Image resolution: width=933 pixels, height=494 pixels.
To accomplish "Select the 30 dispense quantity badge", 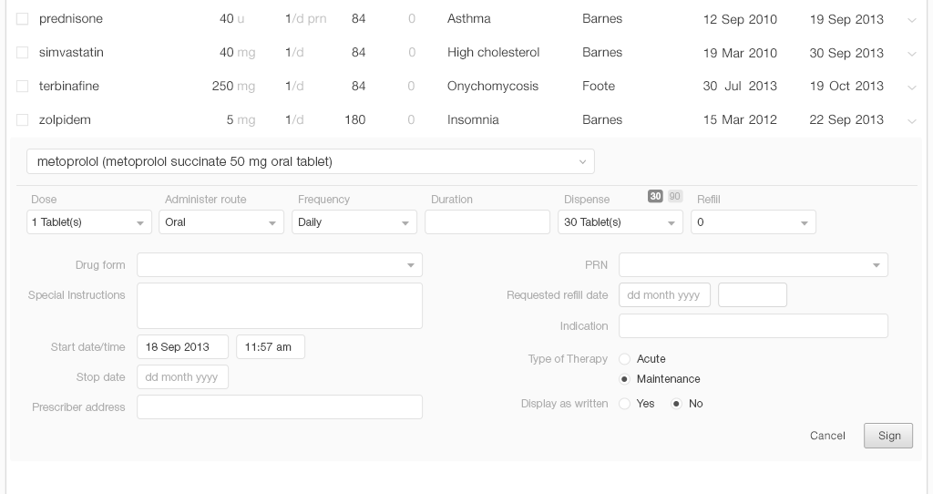I will (655, 196).
